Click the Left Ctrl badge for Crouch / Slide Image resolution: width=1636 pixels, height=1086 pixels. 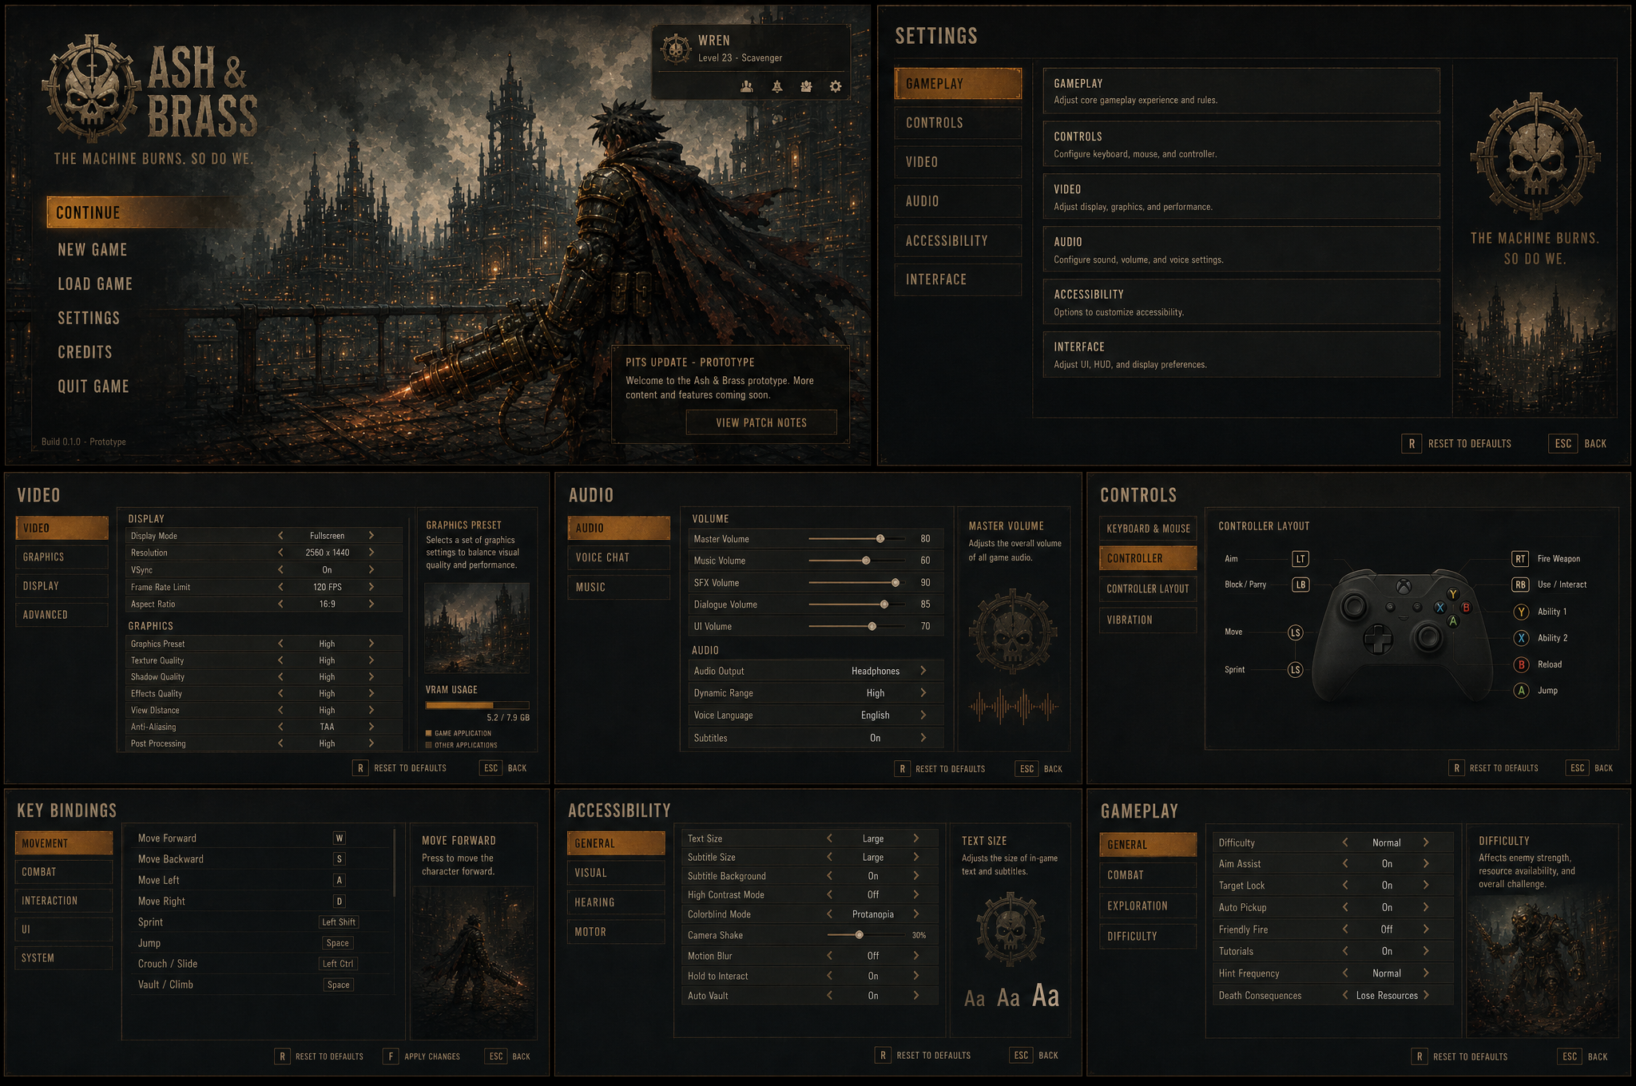pyautogui.click(x=338, y=964)
